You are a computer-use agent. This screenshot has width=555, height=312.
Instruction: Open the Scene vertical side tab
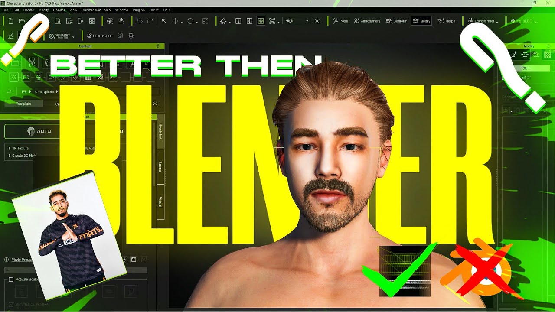click(x=160, y=167)
